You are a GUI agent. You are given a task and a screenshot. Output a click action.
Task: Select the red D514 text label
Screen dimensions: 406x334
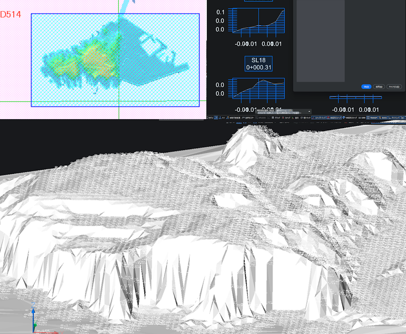pos(10,14)
